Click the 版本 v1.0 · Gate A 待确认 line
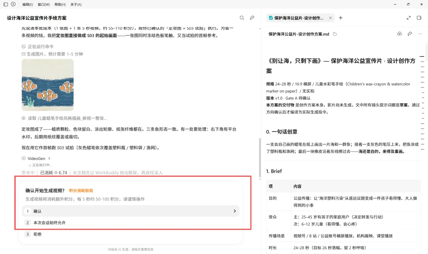Screen dimensions: 428x254 [x=288, y=98]
